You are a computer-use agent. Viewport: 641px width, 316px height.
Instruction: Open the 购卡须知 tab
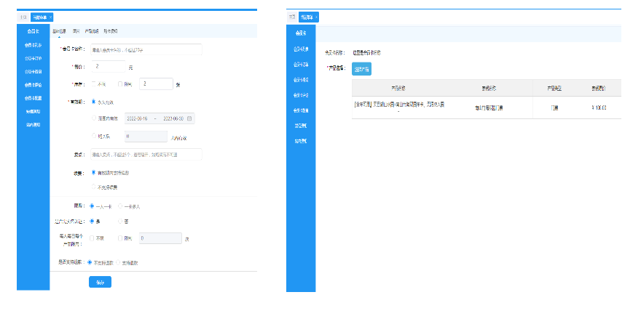tap(110, 31)
